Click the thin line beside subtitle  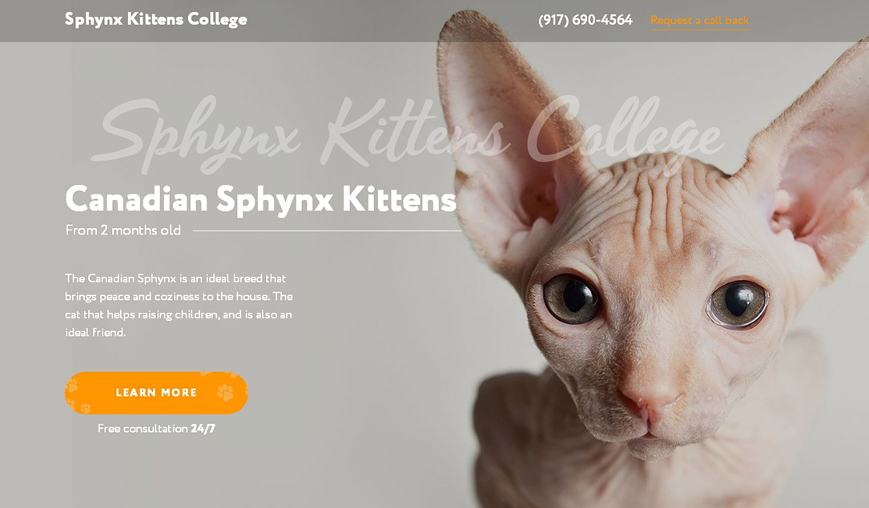(x=327, y=230)
